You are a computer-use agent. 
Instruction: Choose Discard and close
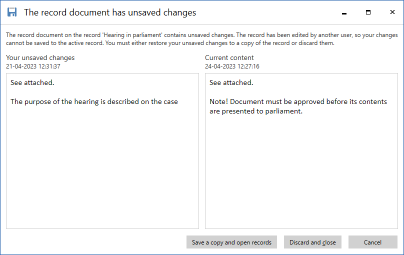(312, 242)
